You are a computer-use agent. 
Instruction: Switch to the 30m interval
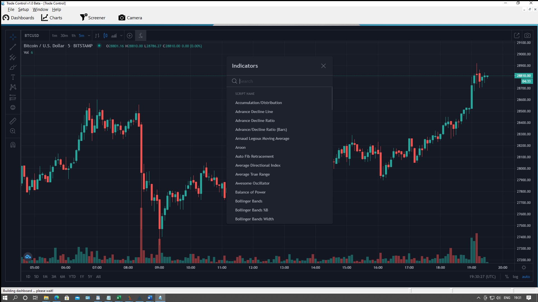point(64,36)
